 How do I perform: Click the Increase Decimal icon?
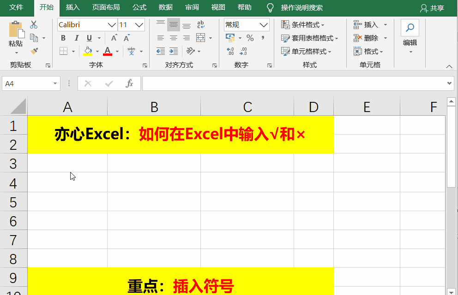tap(230, 51)
